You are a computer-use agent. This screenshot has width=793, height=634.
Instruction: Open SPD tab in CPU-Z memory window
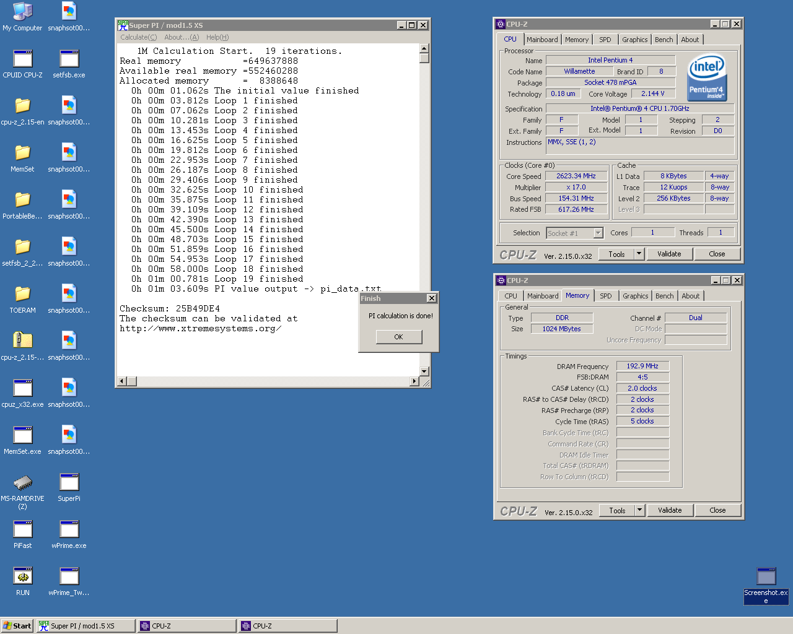(606, 296)
